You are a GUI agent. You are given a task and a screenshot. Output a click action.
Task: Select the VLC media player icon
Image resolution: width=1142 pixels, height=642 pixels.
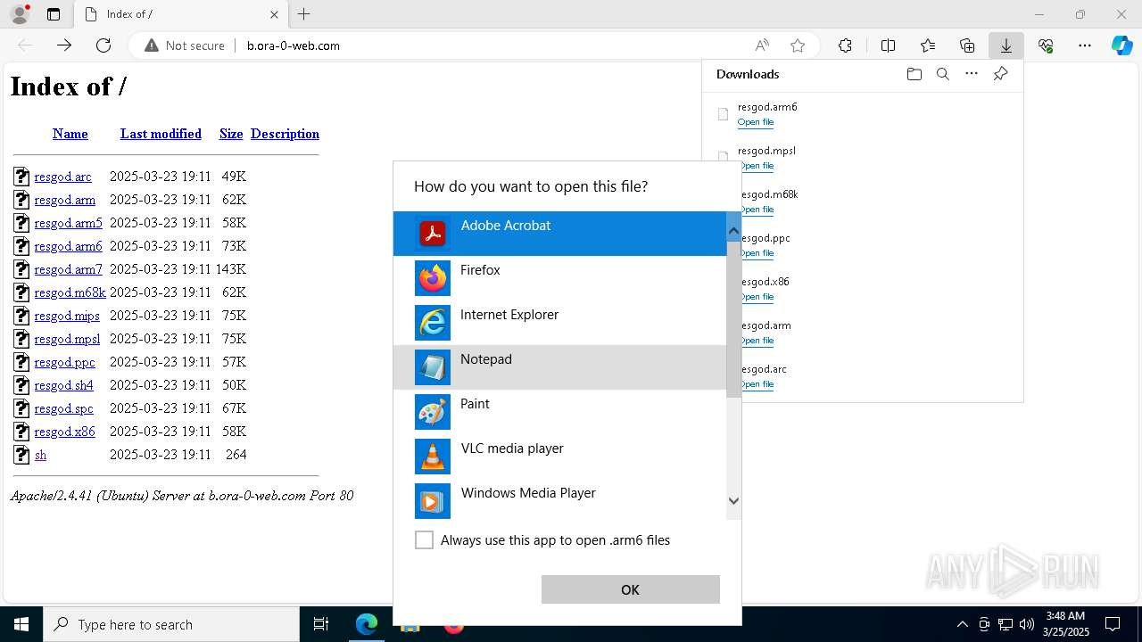pyautogui.click(x=433, y=457)
